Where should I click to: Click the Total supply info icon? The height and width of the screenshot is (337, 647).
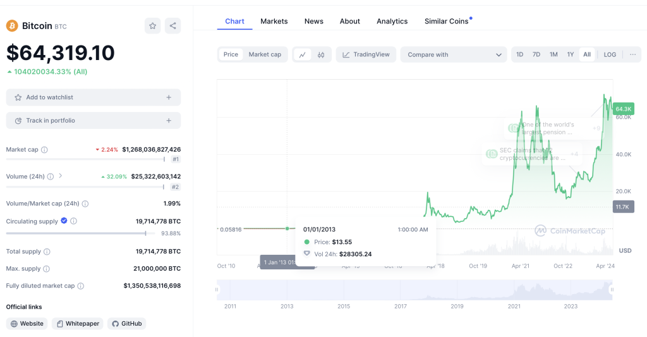tap(47, 252)
